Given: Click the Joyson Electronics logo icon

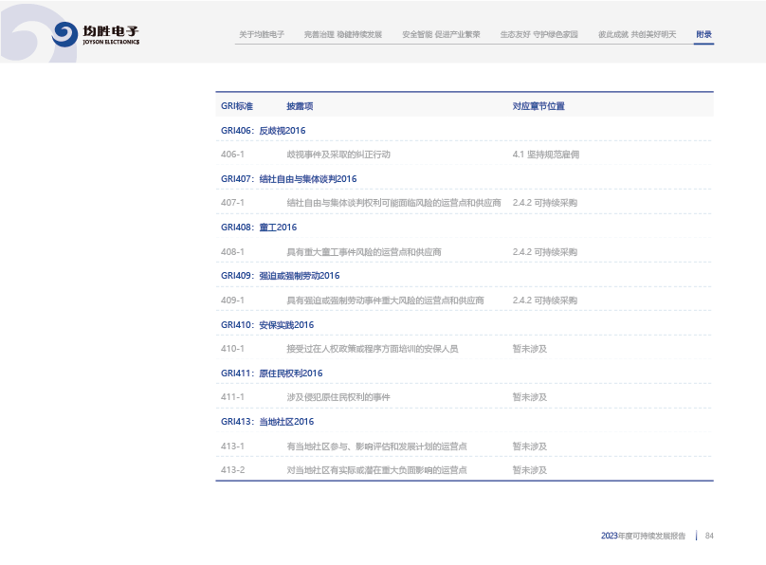Looking at the screenshot, I should (x=65, y=34).
